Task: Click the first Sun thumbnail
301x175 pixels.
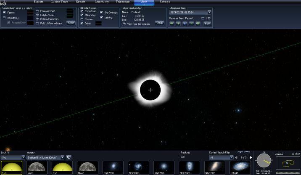Action: click(x=11, y=167)
